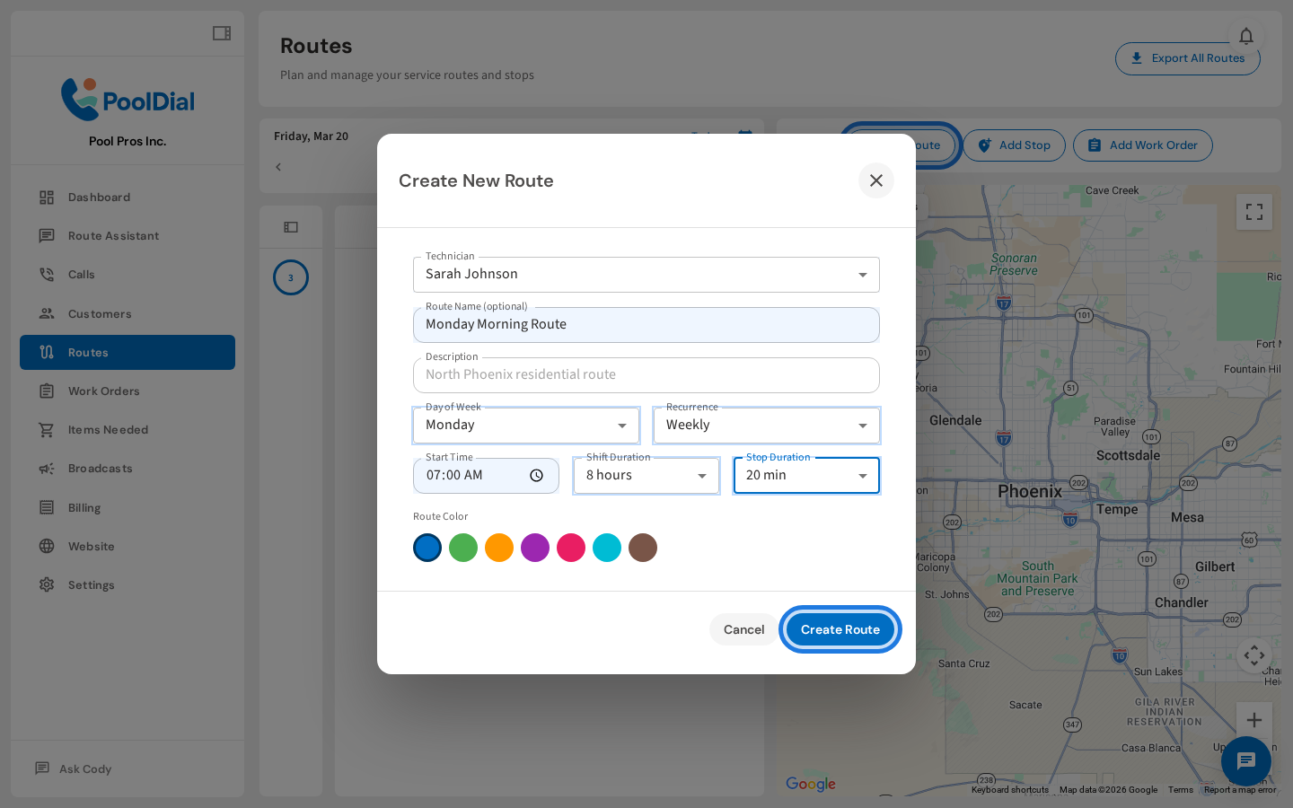The height and width of the screenshot is (808, 1293).
Task: Open the Ask Cody assistant
Action: point(85,768)
